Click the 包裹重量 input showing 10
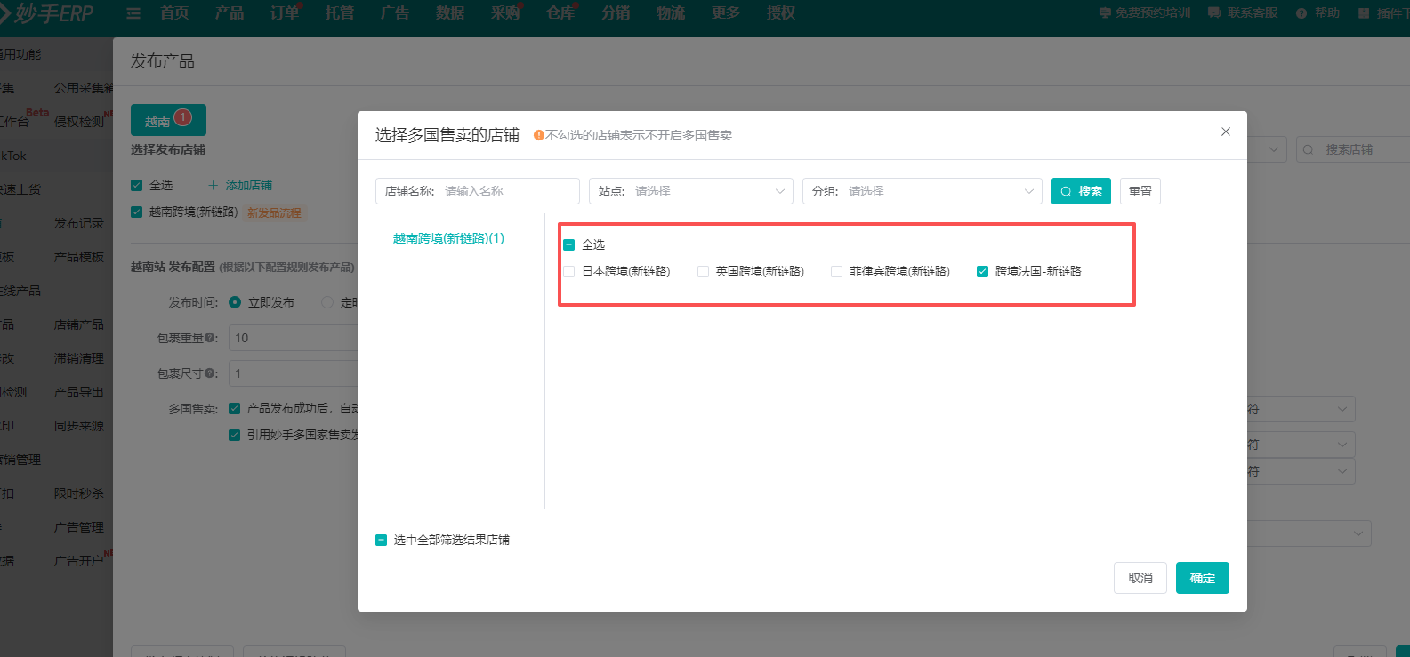This screenshot has height=657, width=1410. pos(294,338)
